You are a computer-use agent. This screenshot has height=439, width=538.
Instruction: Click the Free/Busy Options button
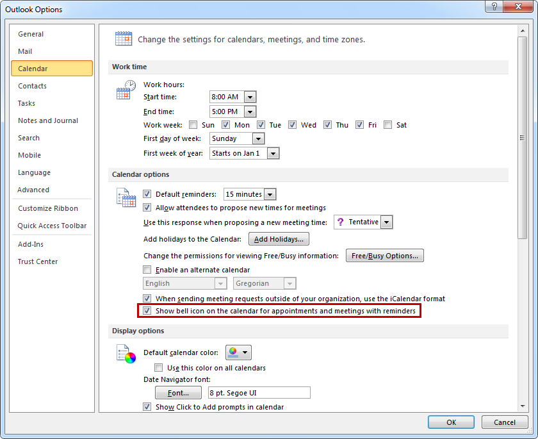click(385, 256)
